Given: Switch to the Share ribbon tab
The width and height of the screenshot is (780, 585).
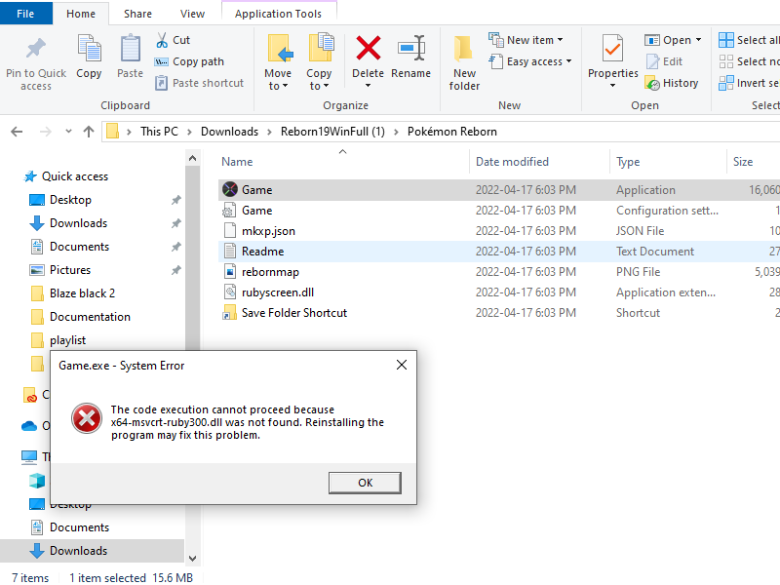Looking at the screenshot, I should pyautogui.click(x=137, y=14).
